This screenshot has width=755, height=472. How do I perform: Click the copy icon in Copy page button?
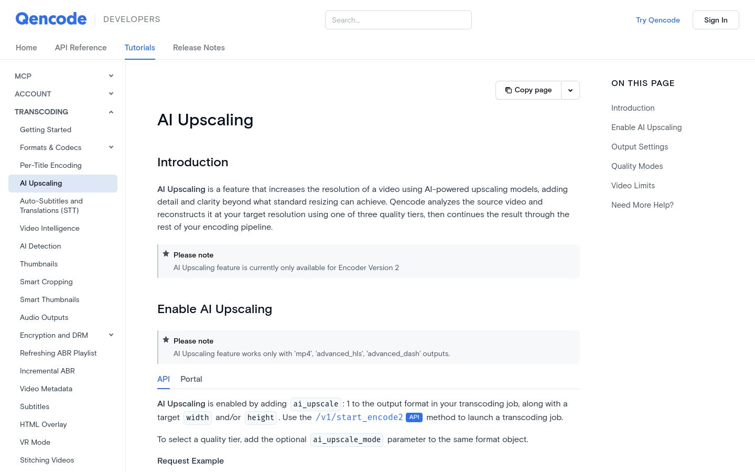508,90
